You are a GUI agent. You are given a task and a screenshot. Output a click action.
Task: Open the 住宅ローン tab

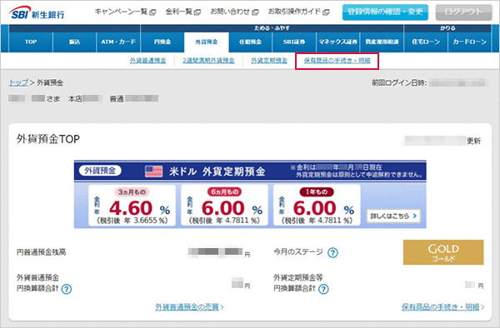(x=426, y=42)
